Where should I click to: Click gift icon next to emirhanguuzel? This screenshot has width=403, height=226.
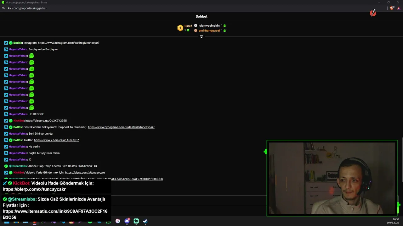[x=224, y=31]
